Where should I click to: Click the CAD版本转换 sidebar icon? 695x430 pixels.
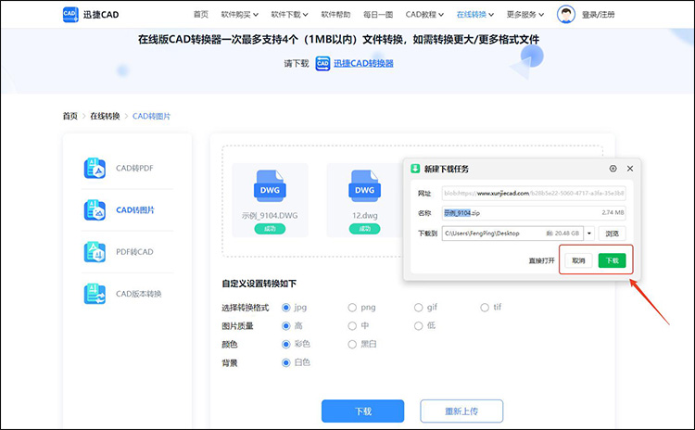pyautogui.click(x=95, y=294)
